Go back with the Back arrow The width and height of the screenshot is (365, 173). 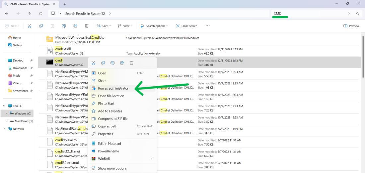click(x=7, y=14)
